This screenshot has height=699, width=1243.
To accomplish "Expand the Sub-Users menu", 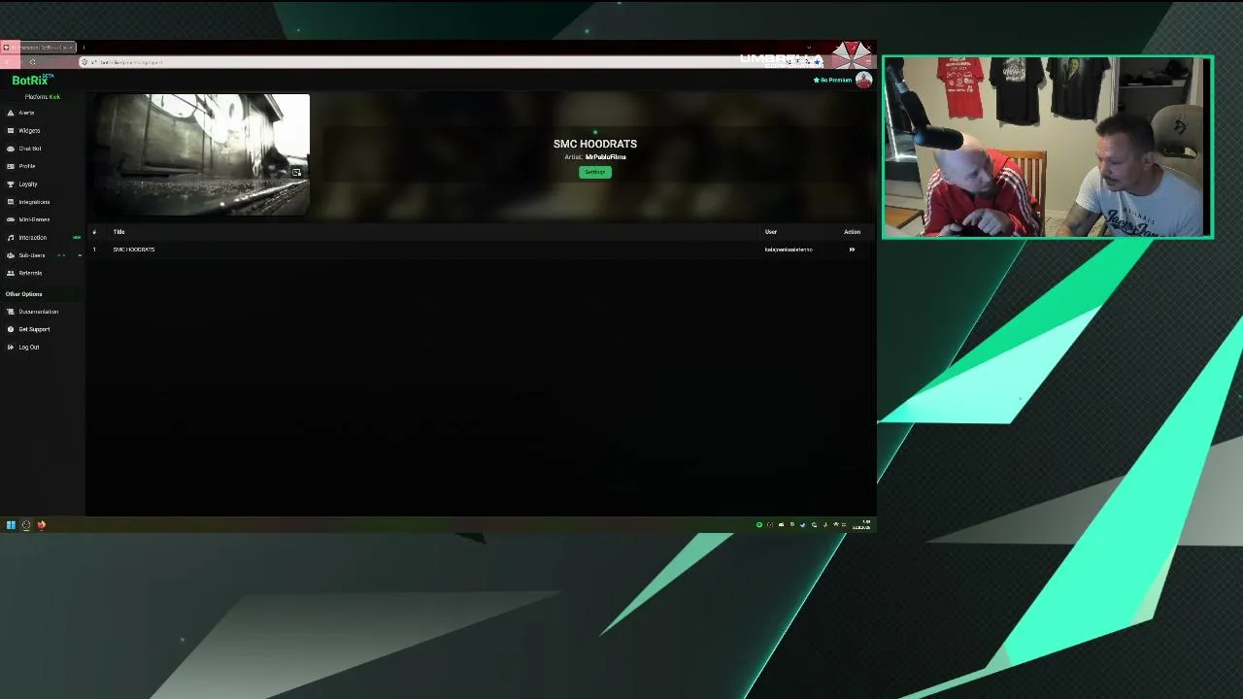I will [x=80, y=255].
